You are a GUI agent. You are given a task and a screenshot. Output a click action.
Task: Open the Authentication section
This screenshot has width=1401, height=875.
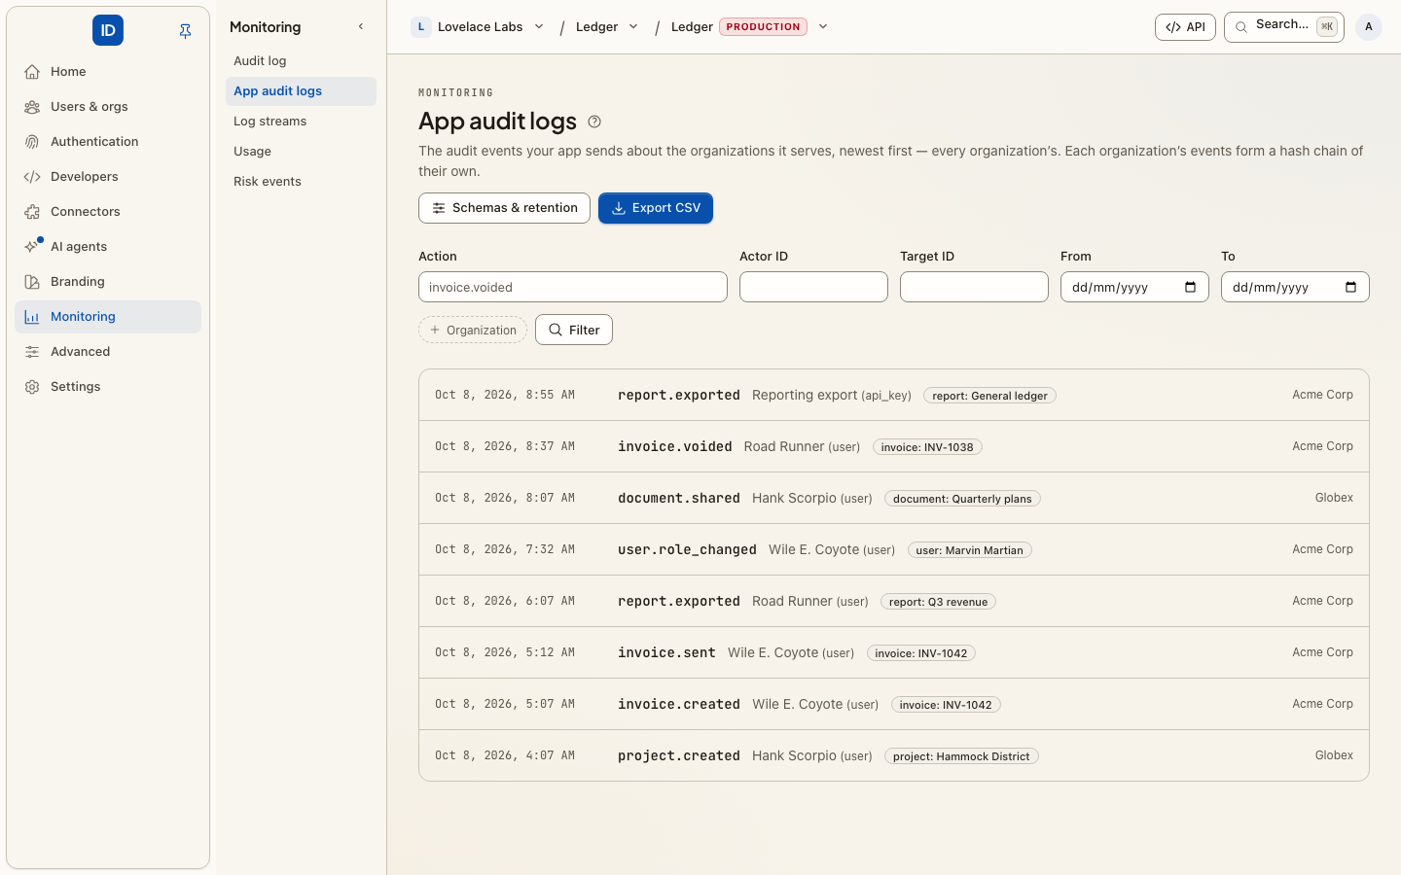point(108,142)
